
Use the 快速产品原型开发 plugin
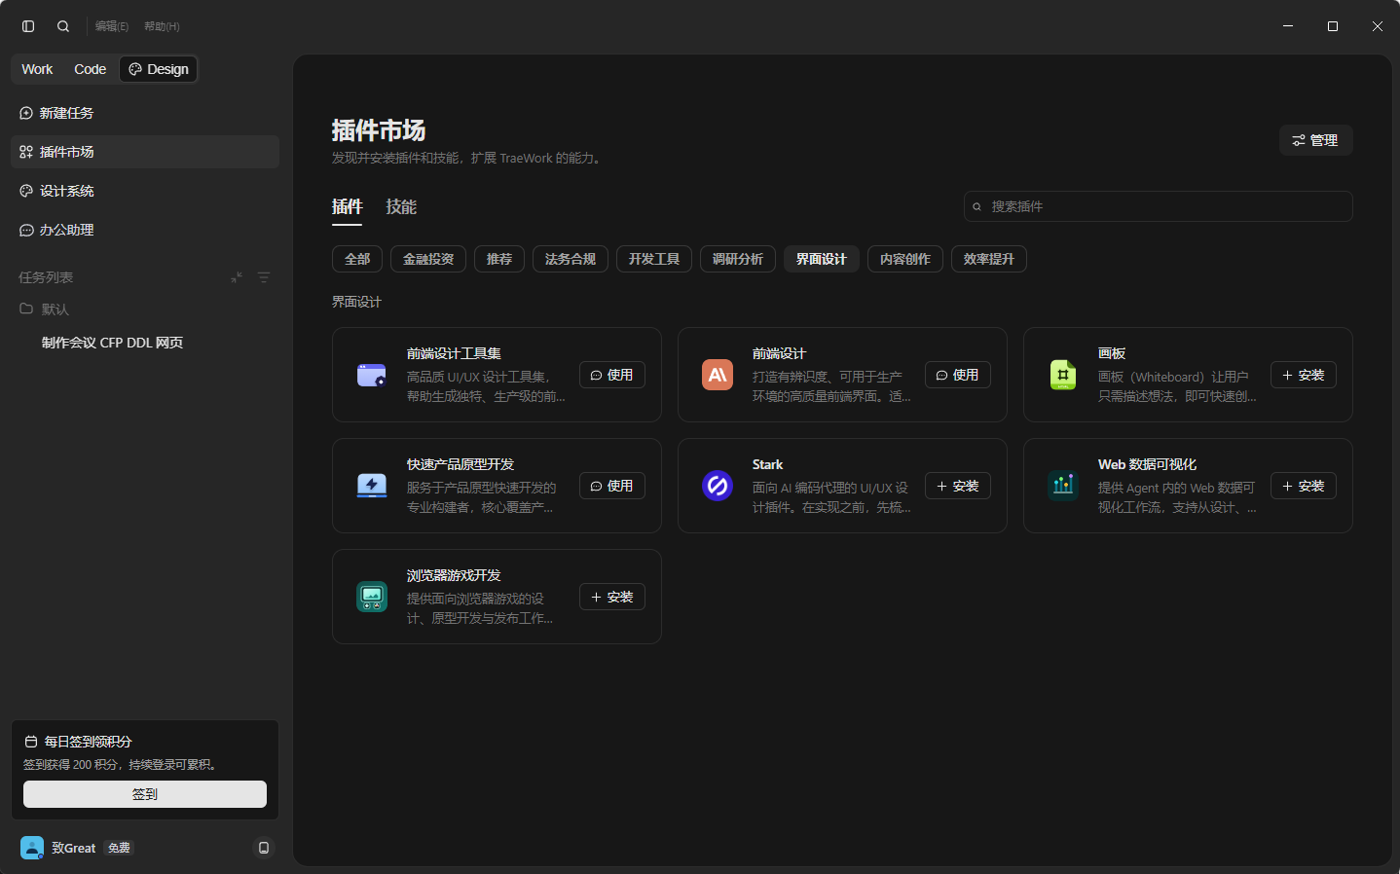(612, 486)
